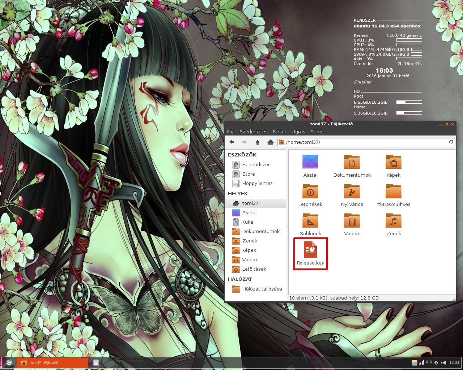This screenshot has height=370, width=463.
Task: Select Képek in the sidebar
Action: (x=255, y=250)
